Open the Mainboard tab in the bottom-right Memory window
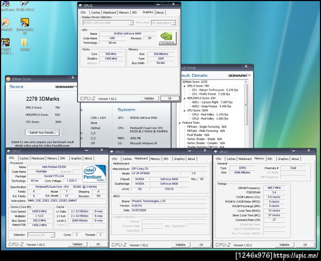The width and height of the screenshot is (321, 261). [x=245, y=159]
